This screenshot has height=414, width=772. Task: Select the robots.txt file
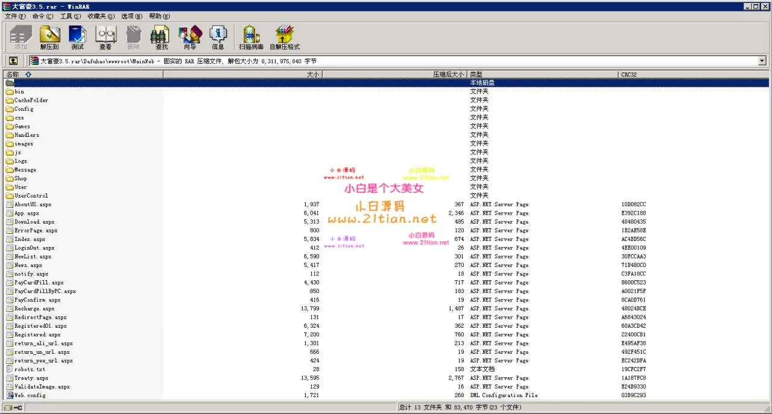click(30, 369)
